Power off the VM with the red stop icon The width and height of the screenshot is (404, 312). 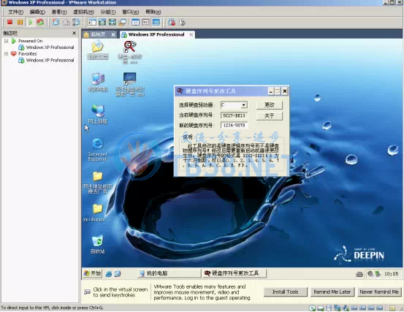coord(9,22)
